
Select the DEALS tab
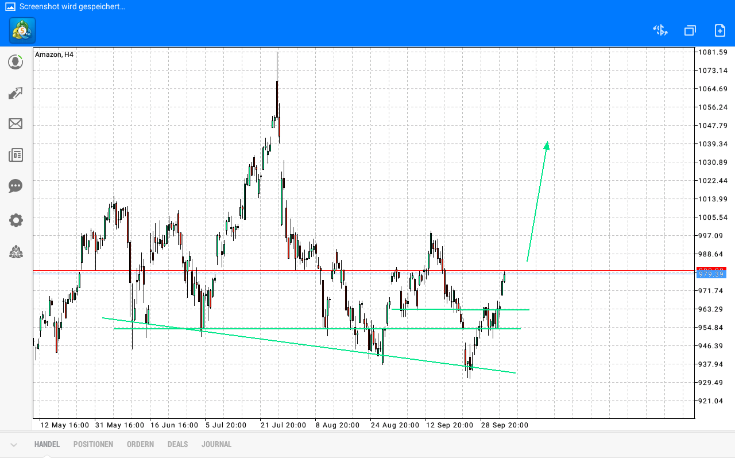(177, 444)
